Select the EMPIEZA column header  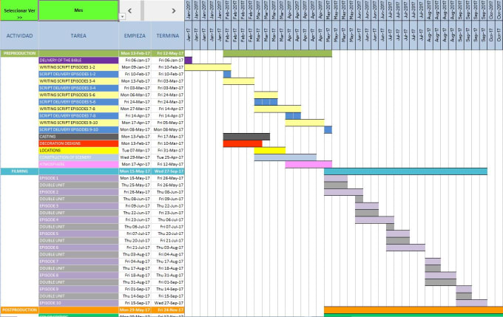point(135,35)
